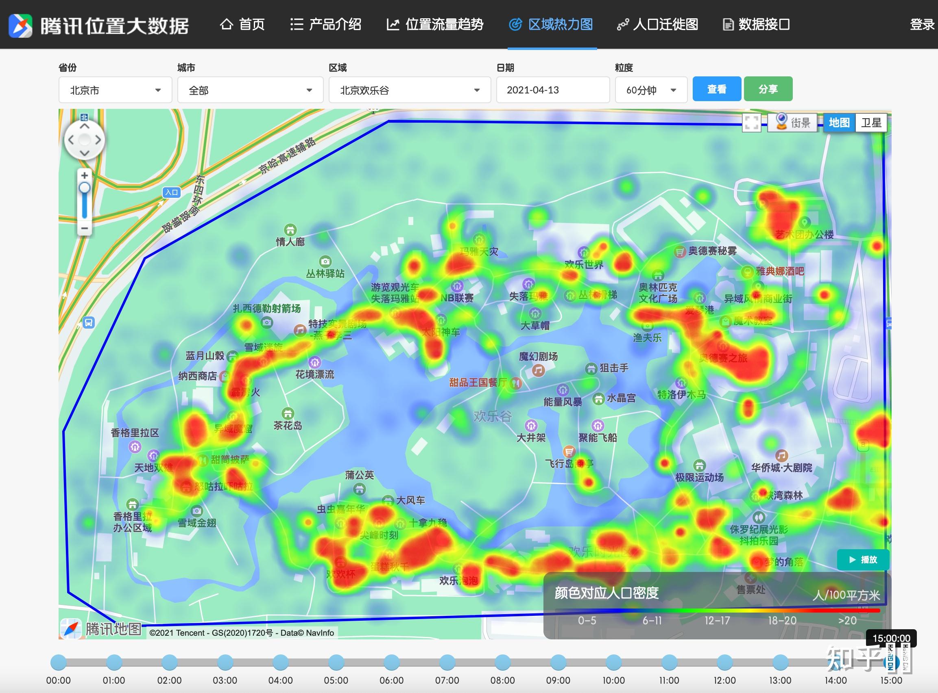The height and width of the screenshot is (693, 938).
Task: Click the Tencent Location Big Data logo
Action: pyautogui.click(x=99, y=25)
